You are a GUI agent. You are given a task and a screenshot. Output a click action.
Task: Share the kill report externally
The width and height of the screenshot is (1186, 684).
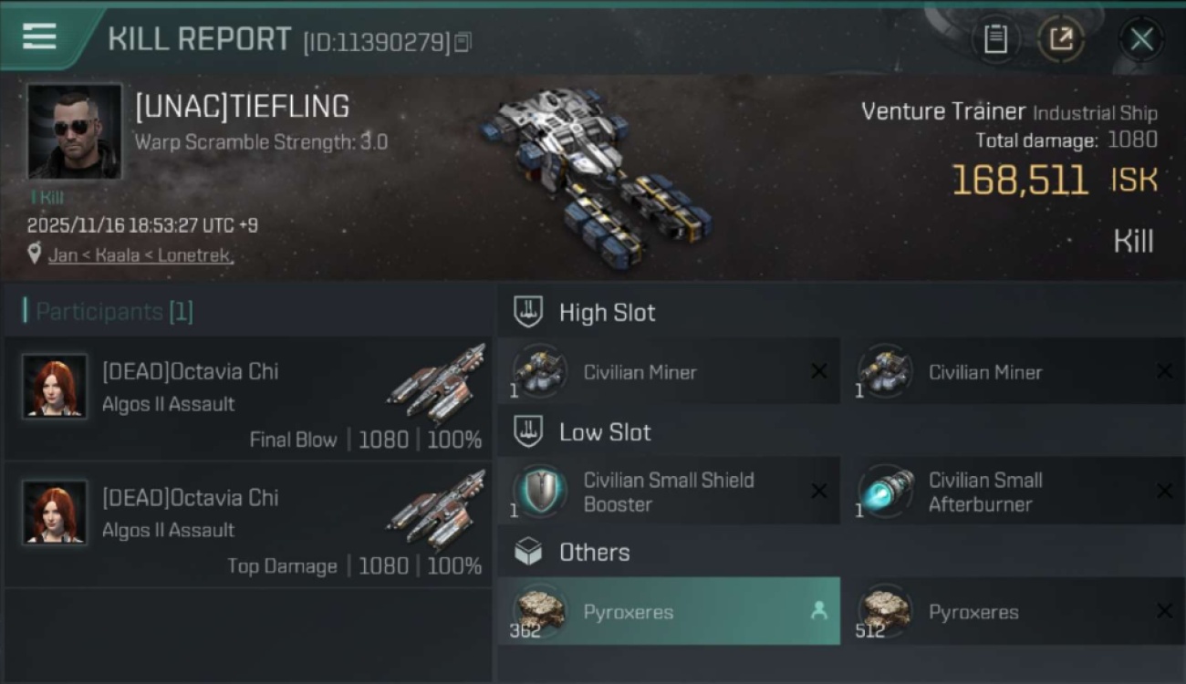coord(1061,39)
